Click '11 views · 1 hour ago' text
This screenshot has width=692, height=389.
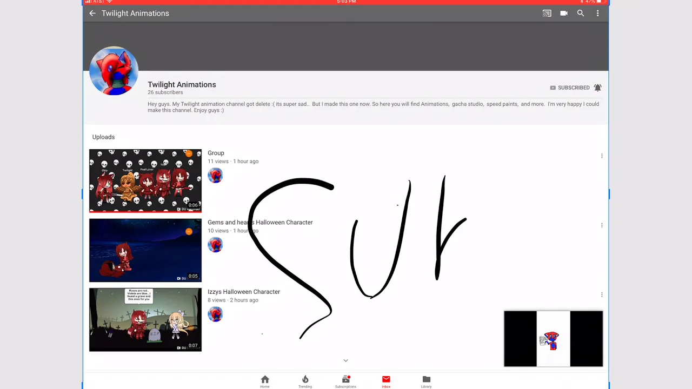coord(233,162)
